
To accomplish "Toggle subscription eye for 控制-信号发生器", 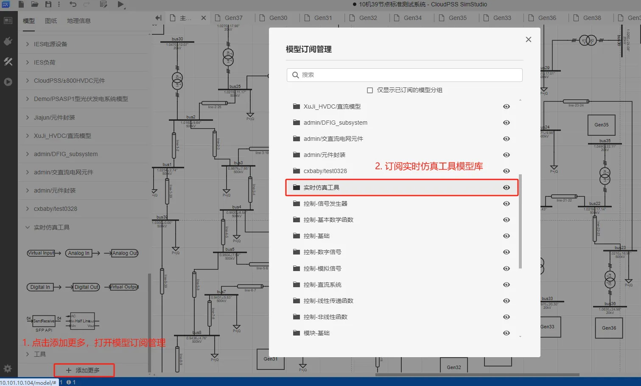I will click(507, 204).
